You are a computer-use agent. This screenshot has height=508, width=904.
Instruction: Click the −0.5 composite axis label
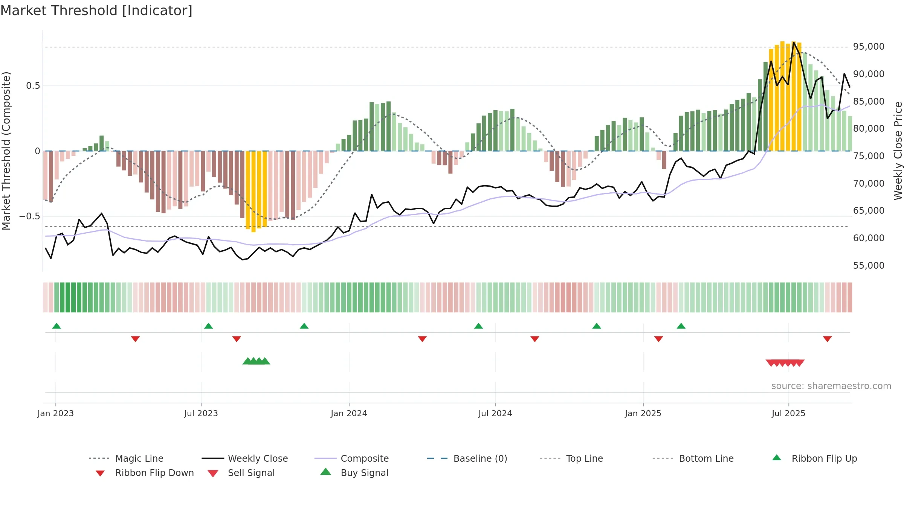coord(30,216)
